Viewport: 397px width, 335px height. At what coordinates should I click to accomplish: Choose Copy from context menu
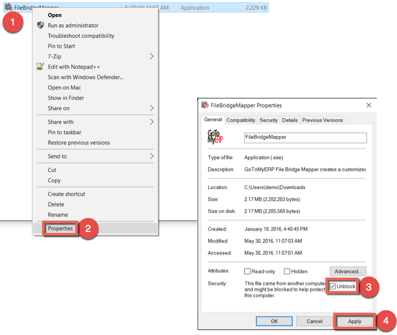54,180
